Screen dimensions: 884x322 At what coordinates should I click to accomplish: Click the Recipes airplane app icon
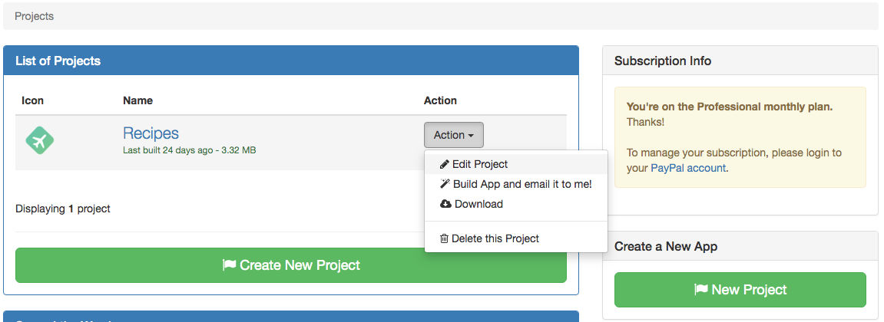point(39,140)
